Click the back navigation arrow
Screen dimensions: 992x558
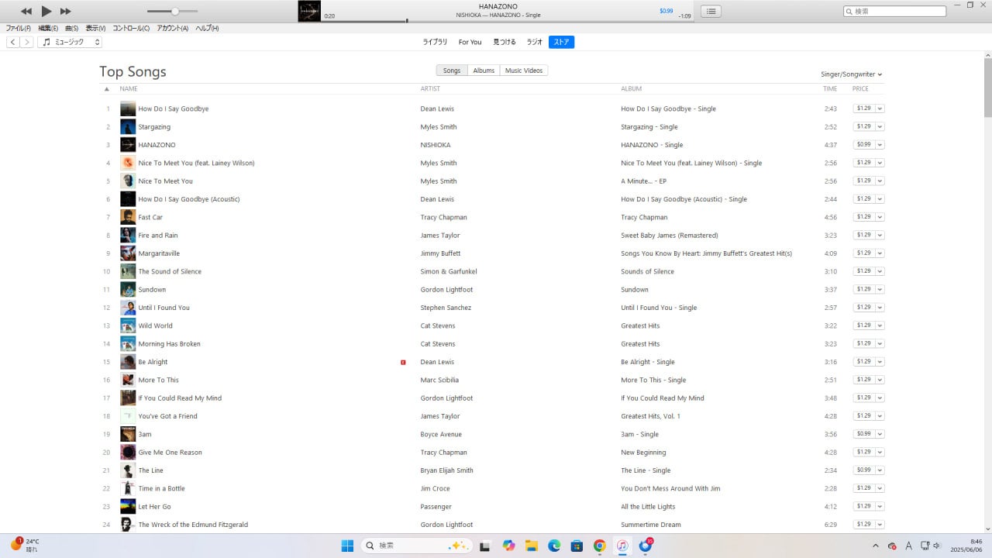pyautogui.click(x=13, y=42)
